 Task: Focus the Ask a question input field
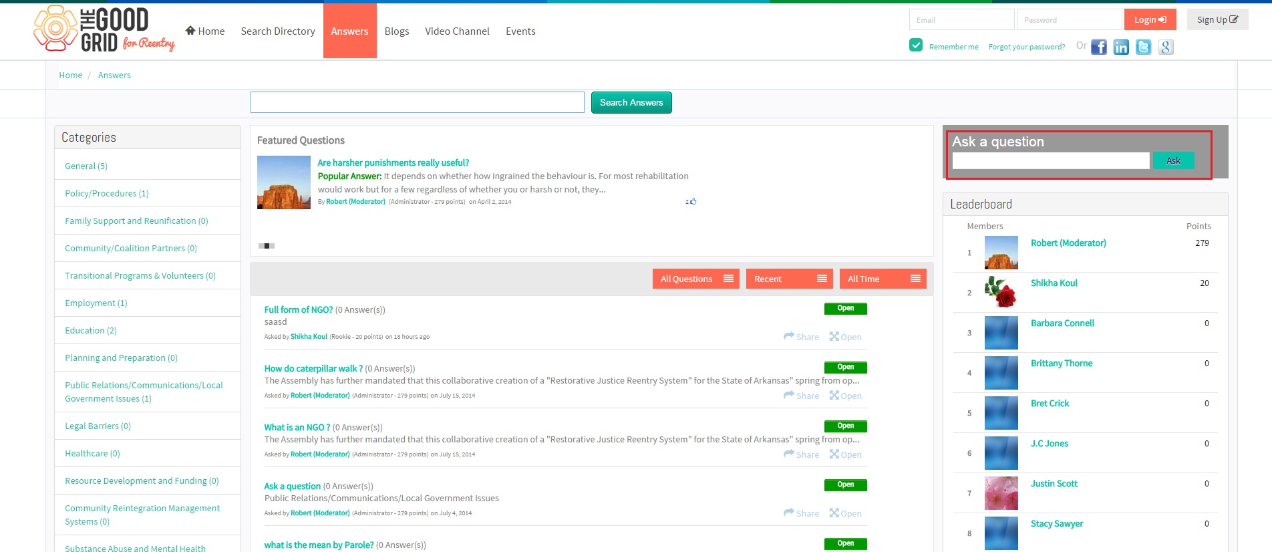pyautogui.click(x=1050, y=160)
